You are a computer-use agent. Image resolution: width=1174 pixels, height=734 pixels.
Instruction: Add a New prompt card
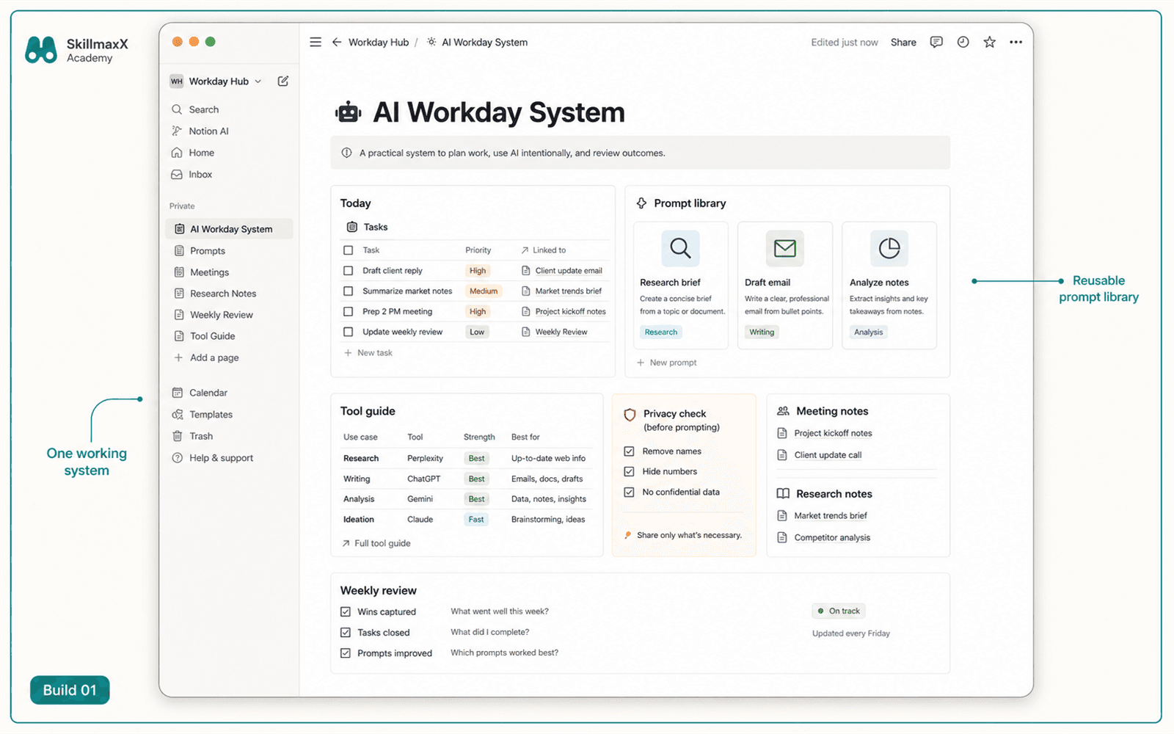(666, 363)
